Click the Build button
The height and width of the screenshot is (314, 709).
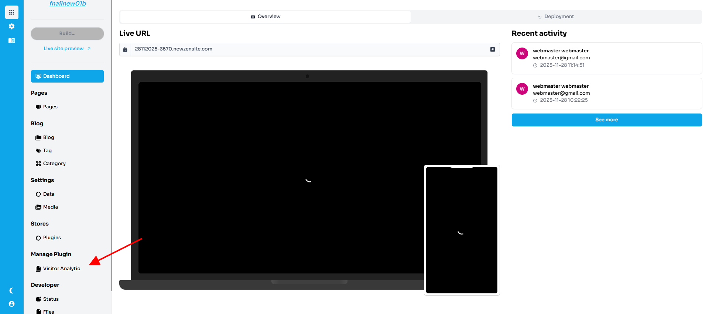(x=67, y=34)
